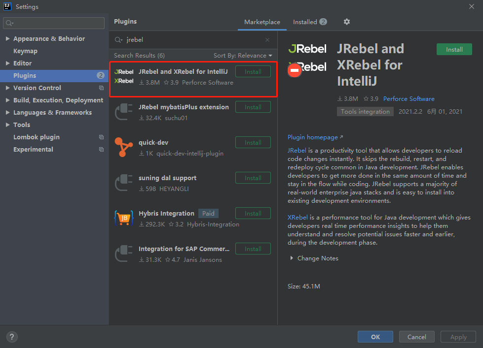Close the Settings dialog window

[x=471, y=6]
